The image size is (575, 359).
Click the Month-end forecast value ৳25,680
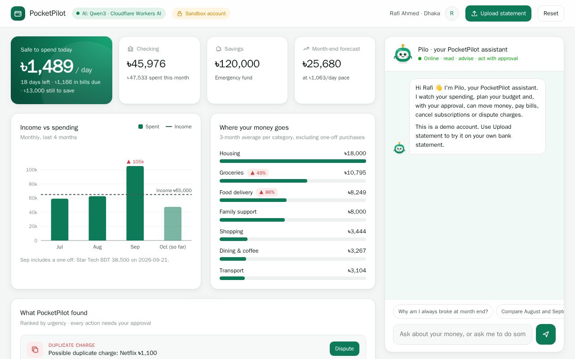(322, 64)
